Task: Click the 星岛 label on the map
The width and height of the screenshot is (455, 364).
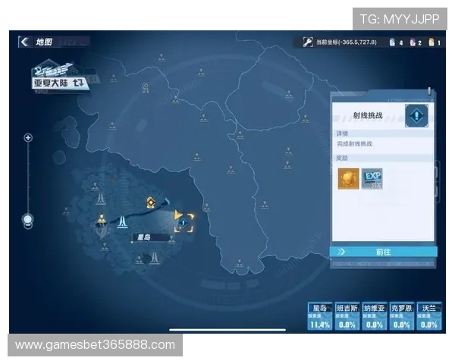Action: pos(142,237)
